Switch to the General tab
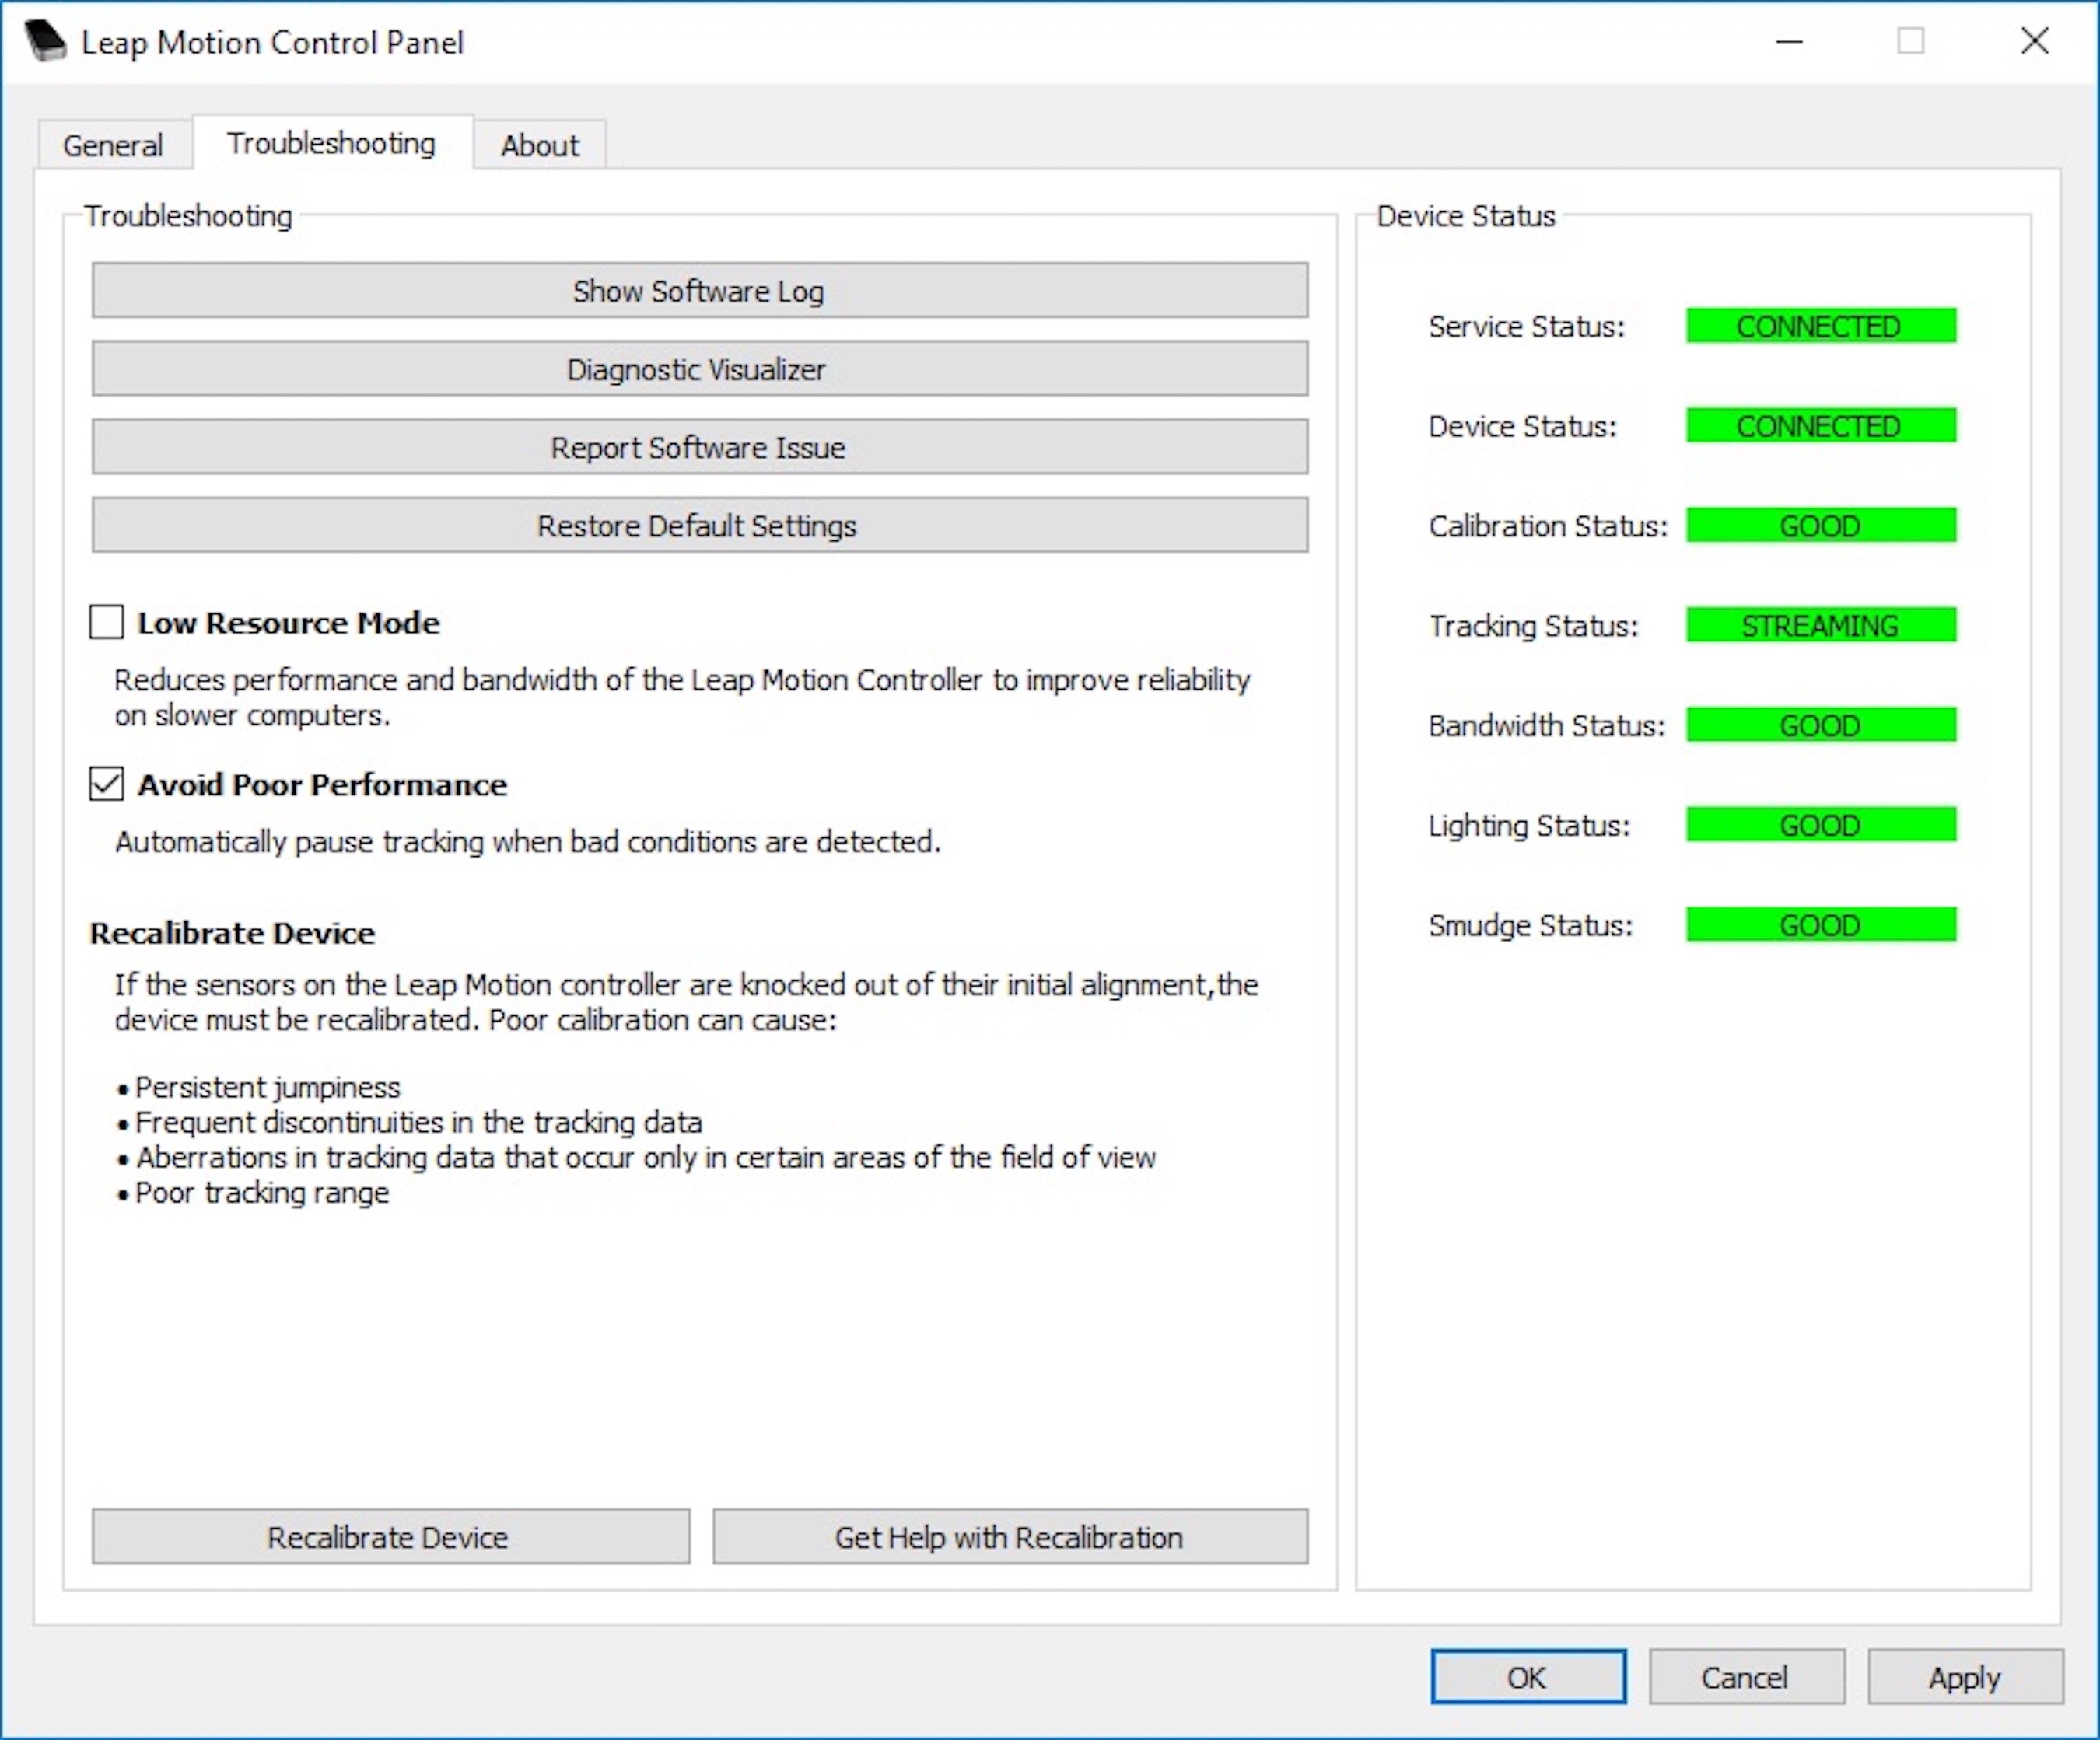Viewport: 2100px width, 1740px height. pyautogui.click(x=113, y=146)
